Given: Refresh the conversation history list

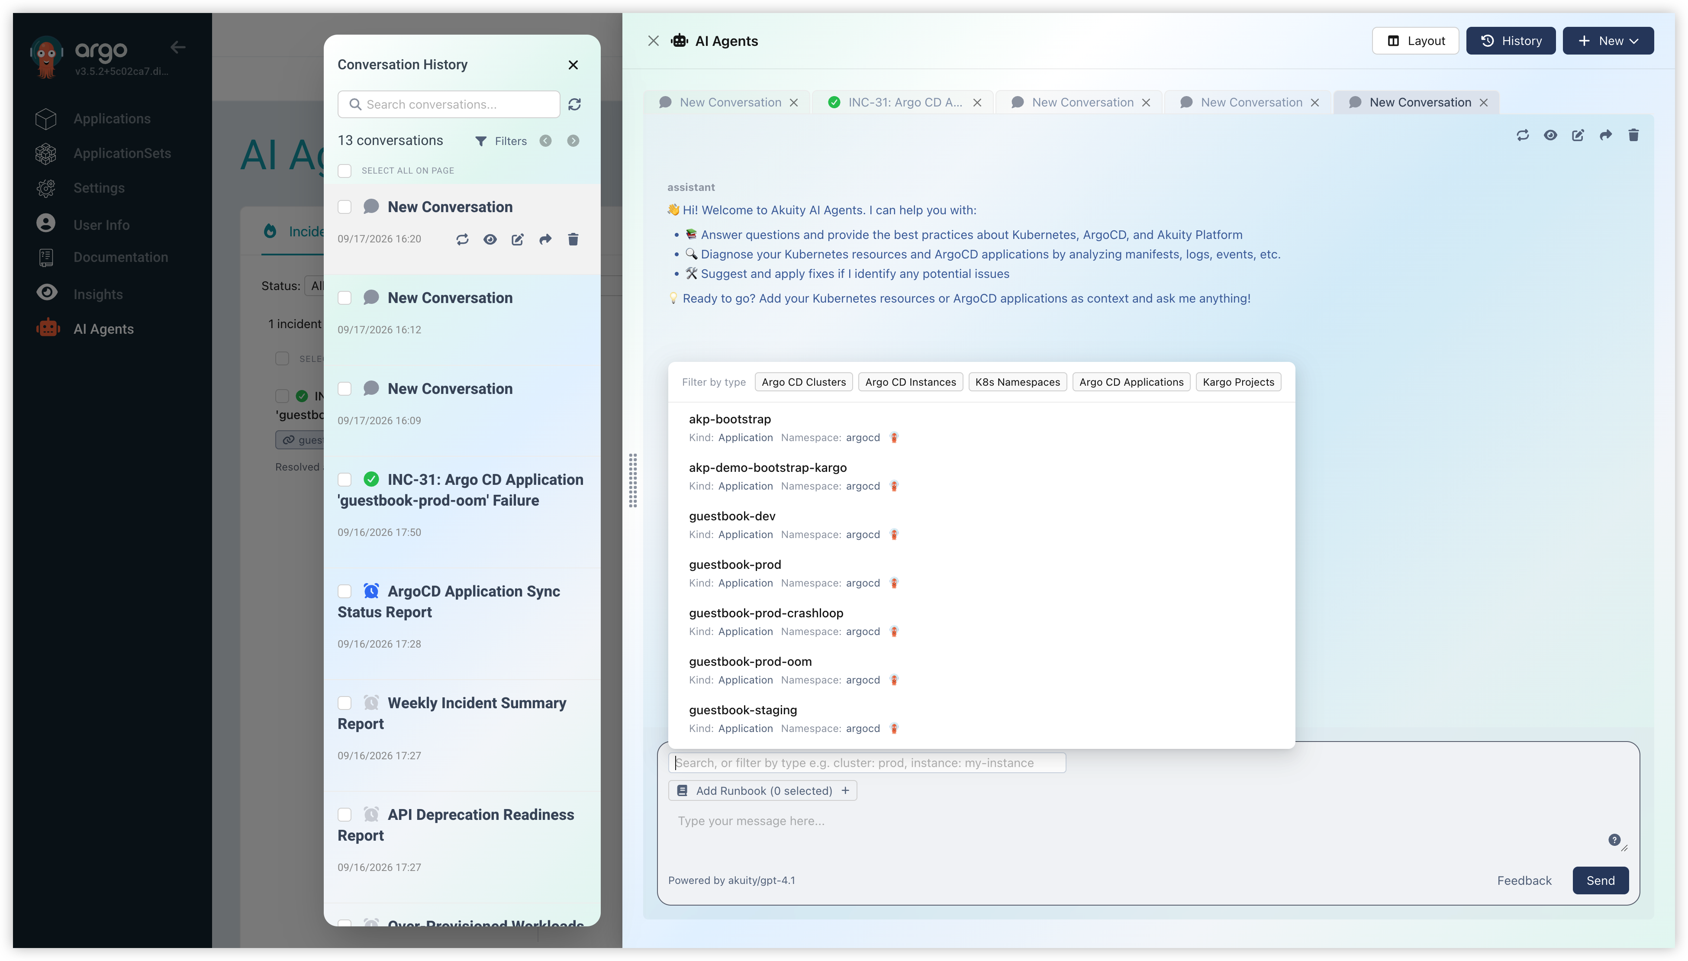Looking at the screenshot, I should [575, 105].
